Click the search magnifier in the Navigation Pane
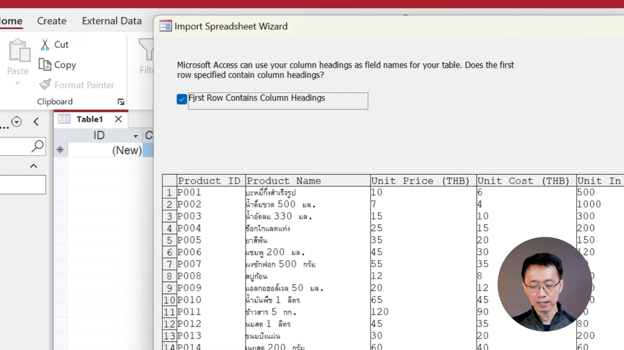The image size is (624, 350). click(37, 146)
